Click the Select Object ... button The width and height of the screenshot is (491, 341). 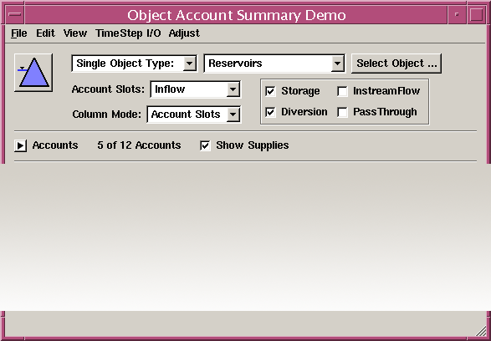click(396, 64)
